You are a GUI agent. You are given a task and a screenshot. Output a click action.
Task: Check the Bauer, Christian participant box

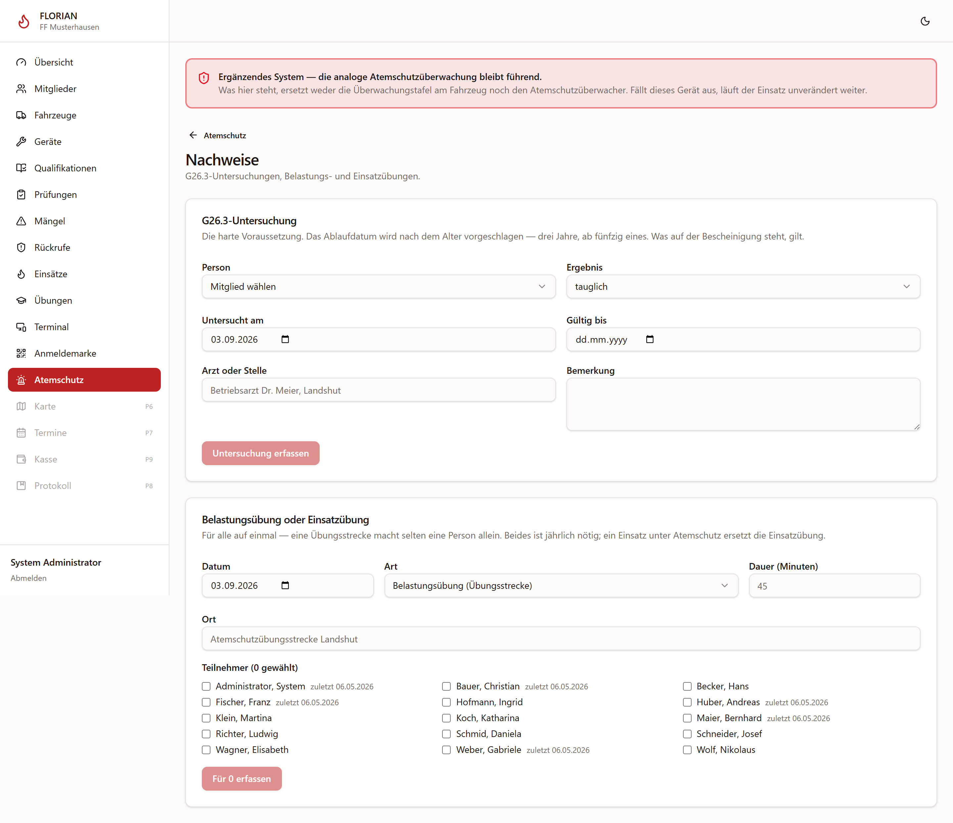click(446, 686)
